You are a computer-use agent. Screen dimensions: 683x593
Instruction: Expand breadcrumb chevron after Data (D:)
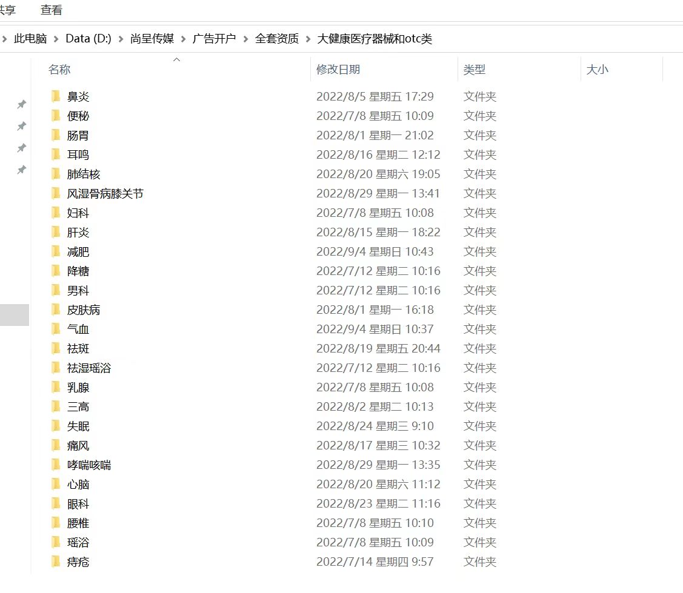click(121, 39)
